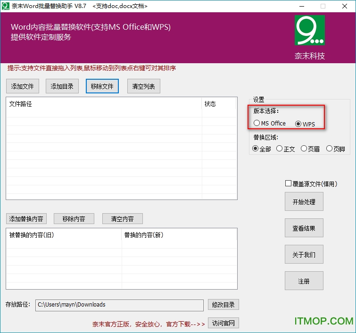This screenshot has width=356, height=333.
Task: Click the 访问官网 button
Action: click(x=224, y=323)
